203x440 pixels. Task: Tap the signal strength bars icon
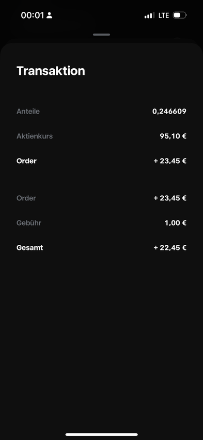click(149, 15)
